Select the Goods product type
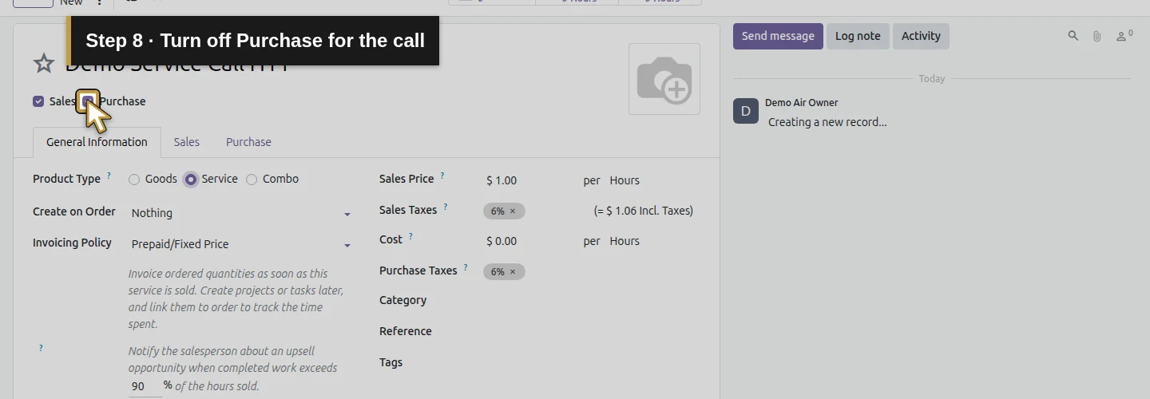Screen dimensions: 1150x399 pos(134,180)
